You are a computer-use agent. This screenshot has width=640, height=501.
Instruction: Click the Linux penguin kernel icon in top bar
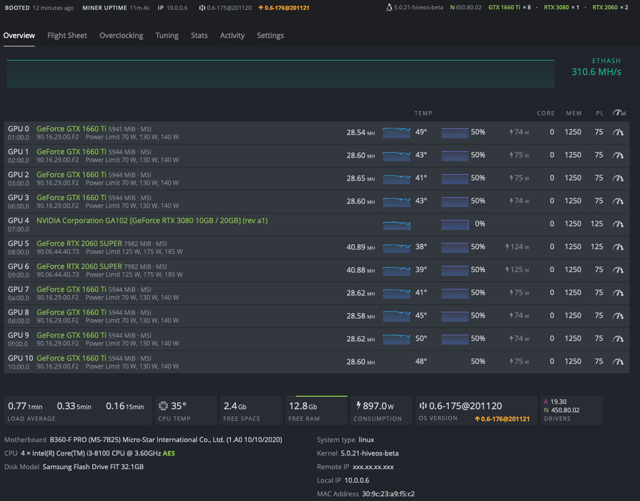click(x=389, y=8)
